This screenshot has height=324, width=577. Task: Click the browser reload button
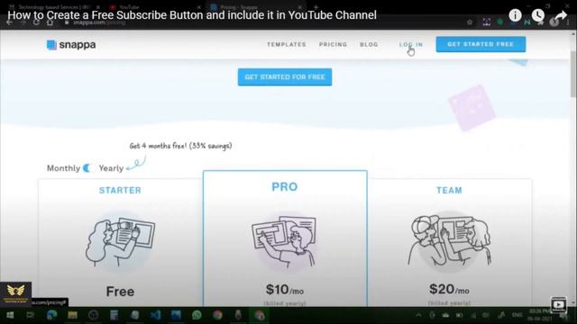pyautogui.click(x=36, y=22)
